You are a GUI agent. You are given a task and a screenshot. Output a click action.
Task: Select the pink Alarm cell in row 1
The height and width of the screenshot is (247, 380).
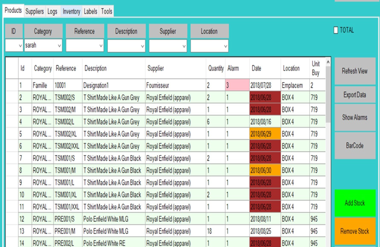pos(237,85)
